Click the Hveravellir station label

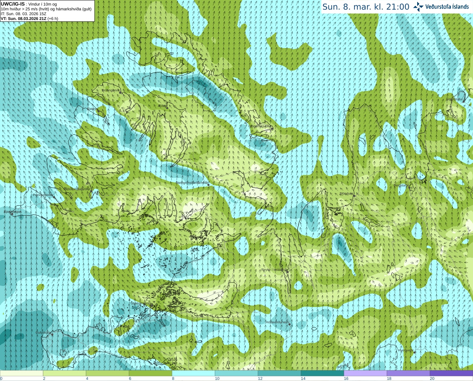pos(406,350)
